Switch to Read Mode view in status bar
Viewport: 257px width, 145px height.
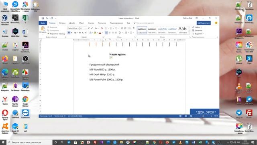pos(180,116)
